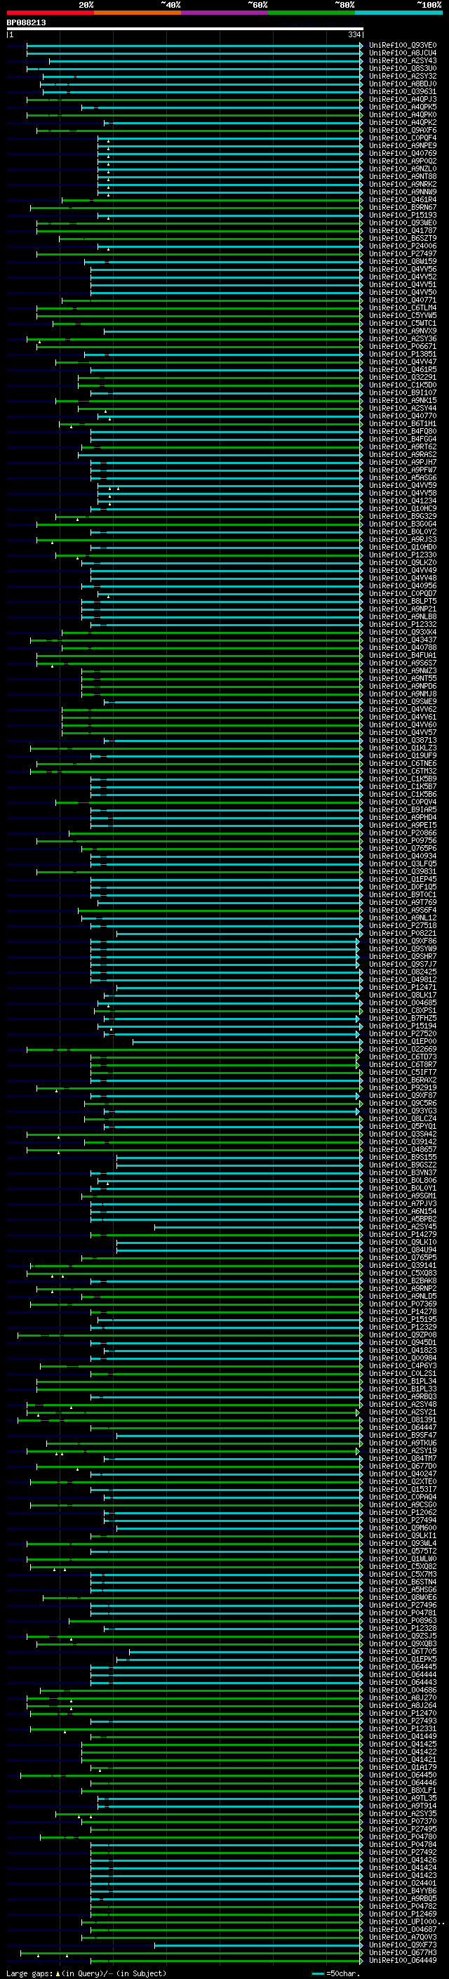Select label UniRef100_P15194

coord(402,1026)
